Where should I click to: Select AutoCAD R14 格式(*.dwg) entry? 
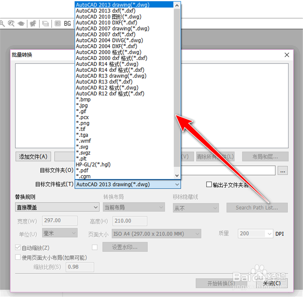click(x=124, y=64)
